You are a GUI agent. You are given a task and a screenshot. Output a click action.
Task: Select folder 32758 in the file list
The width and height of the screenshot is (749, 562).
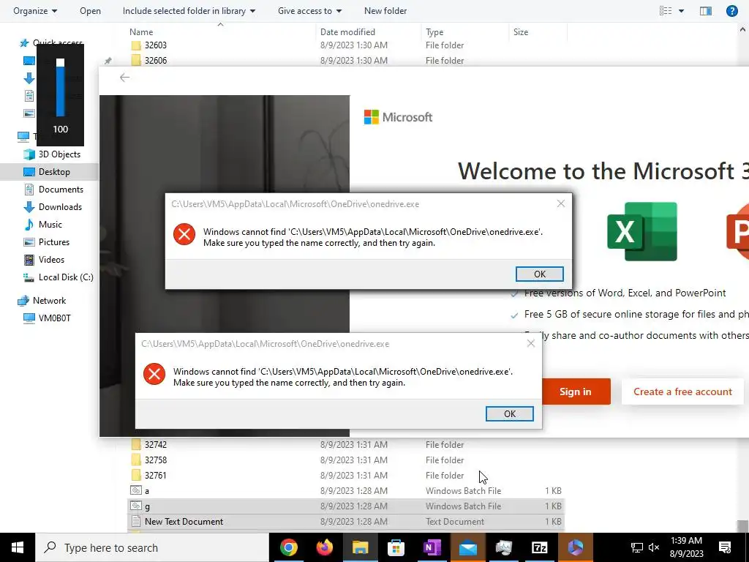coord(156,460)
